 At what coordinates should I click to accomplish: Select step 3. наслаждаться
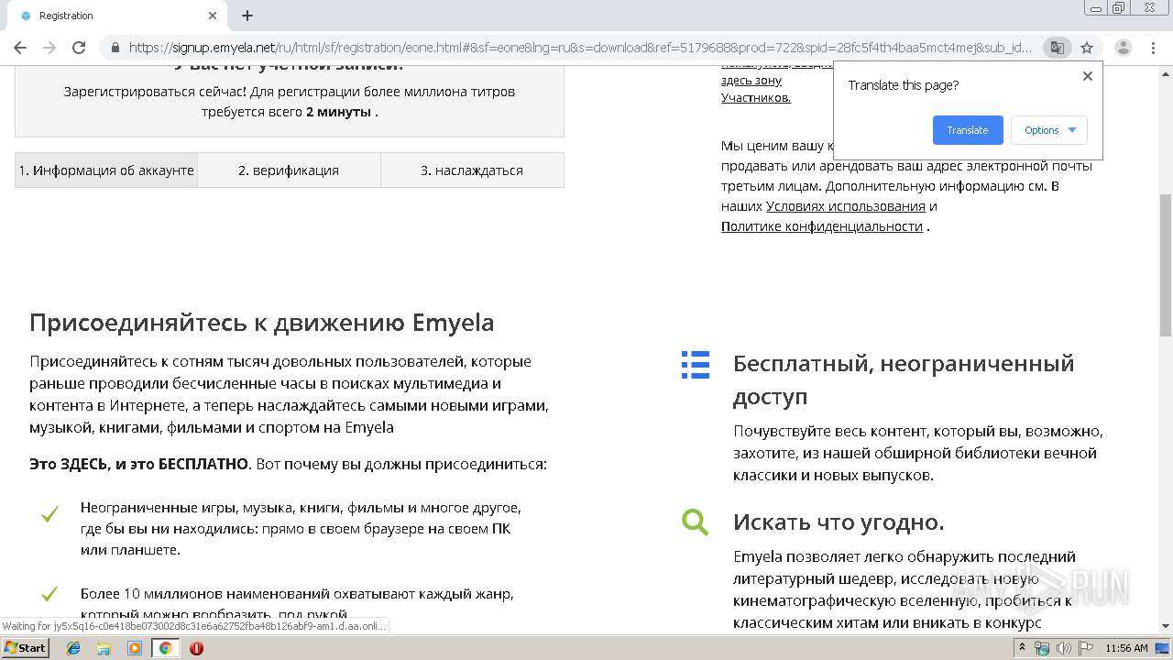click(472, 170)
